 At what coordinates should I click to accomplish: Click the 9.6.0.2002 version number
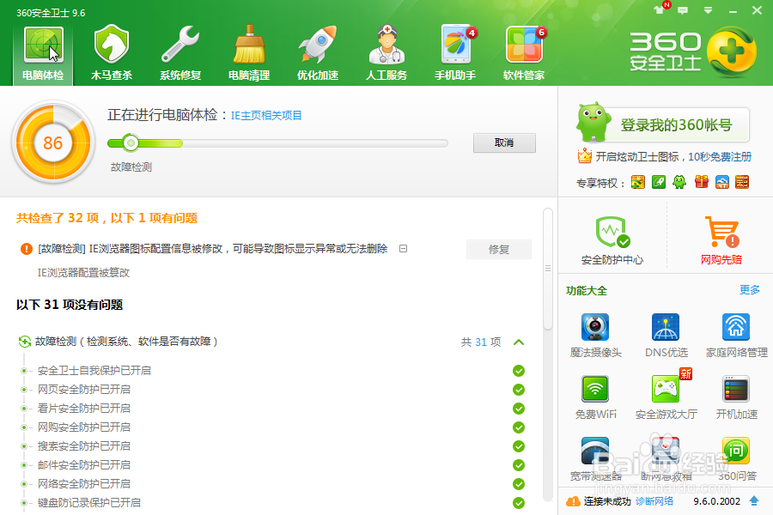point(717,501)
